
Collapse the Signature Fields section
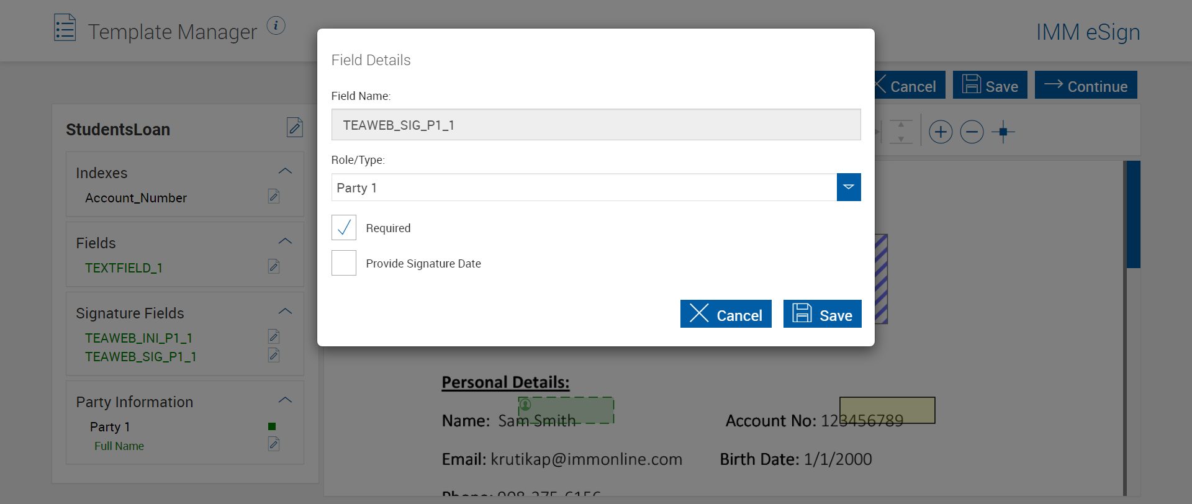[285, 312]
